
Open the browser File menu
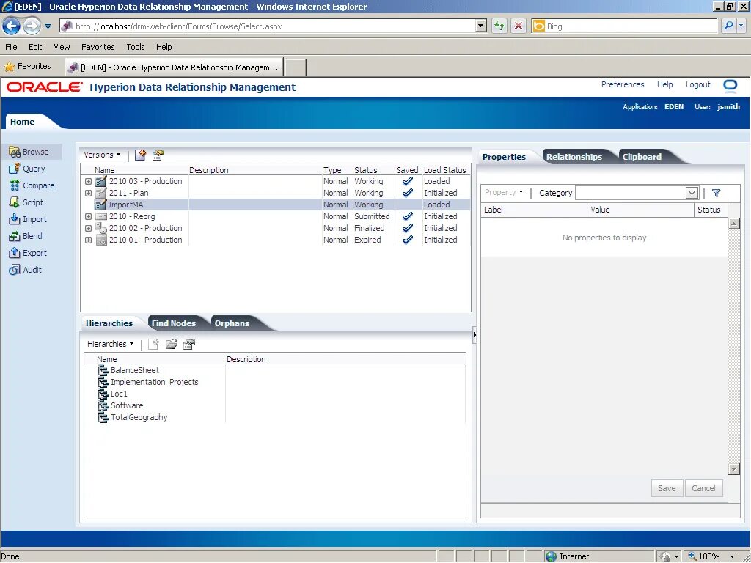click(x=11, y=47)
